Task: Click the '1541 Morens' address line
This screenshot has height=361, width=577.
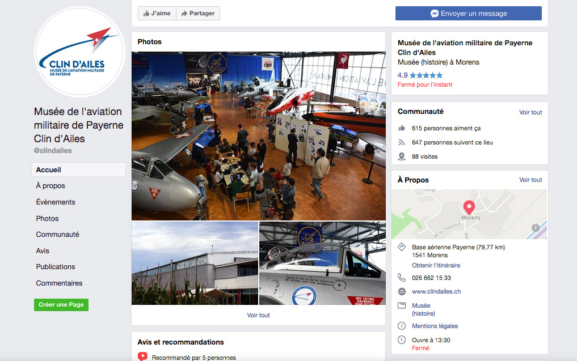Action: point(430,255)
